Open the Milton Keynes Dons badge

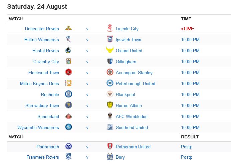pos(68,83)
